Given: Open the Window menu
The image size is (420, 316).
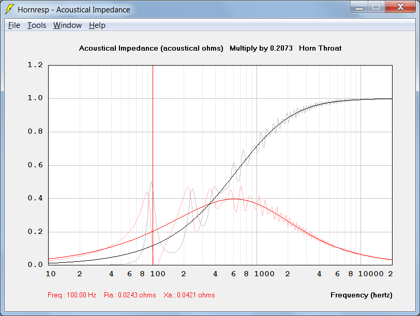Looking at the screenshot, I should (67, 25).
